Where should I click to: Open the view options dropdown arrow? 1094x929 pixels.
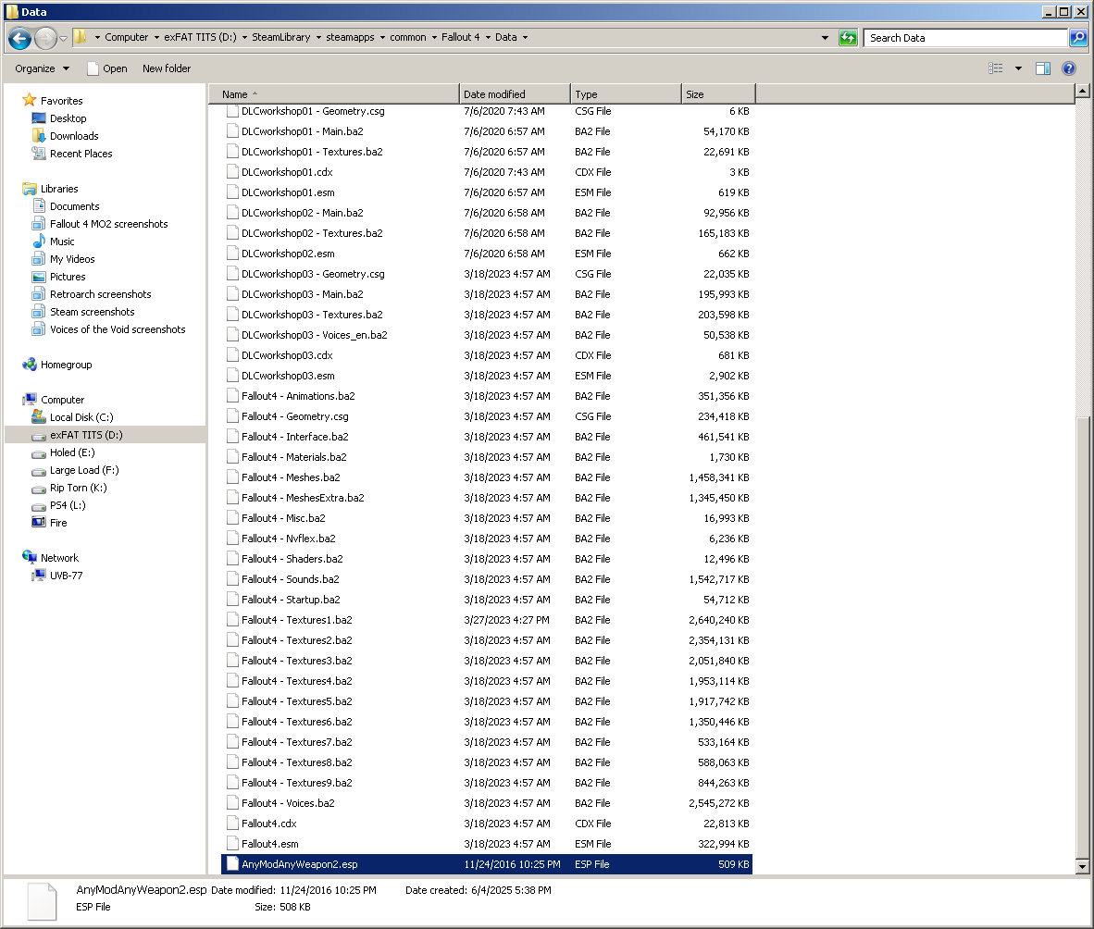tap(1019, 68)
